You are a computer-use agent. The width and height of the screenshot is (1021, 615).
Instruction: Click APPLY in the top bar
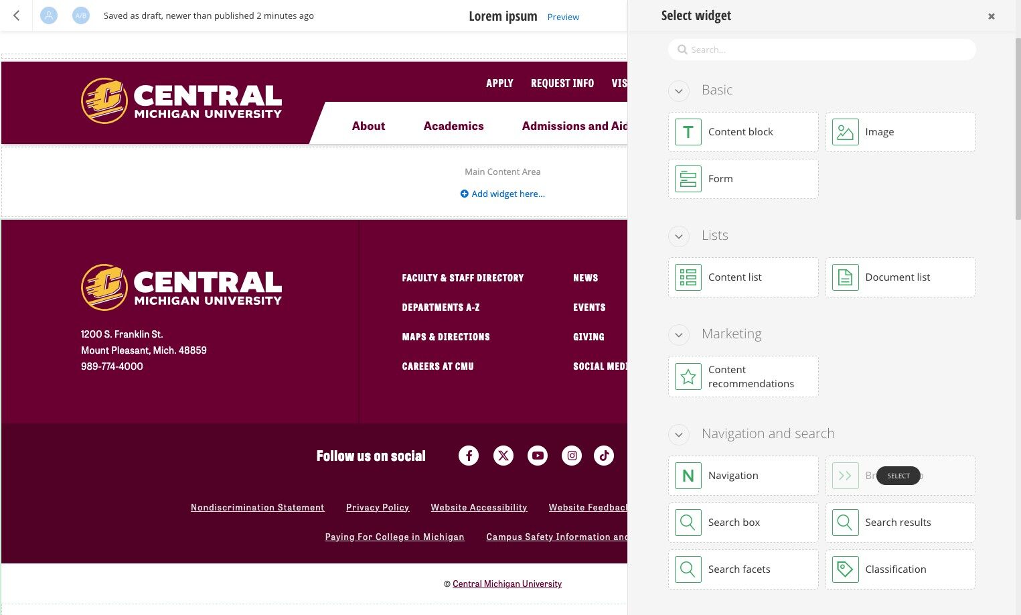tap(499, 83)
